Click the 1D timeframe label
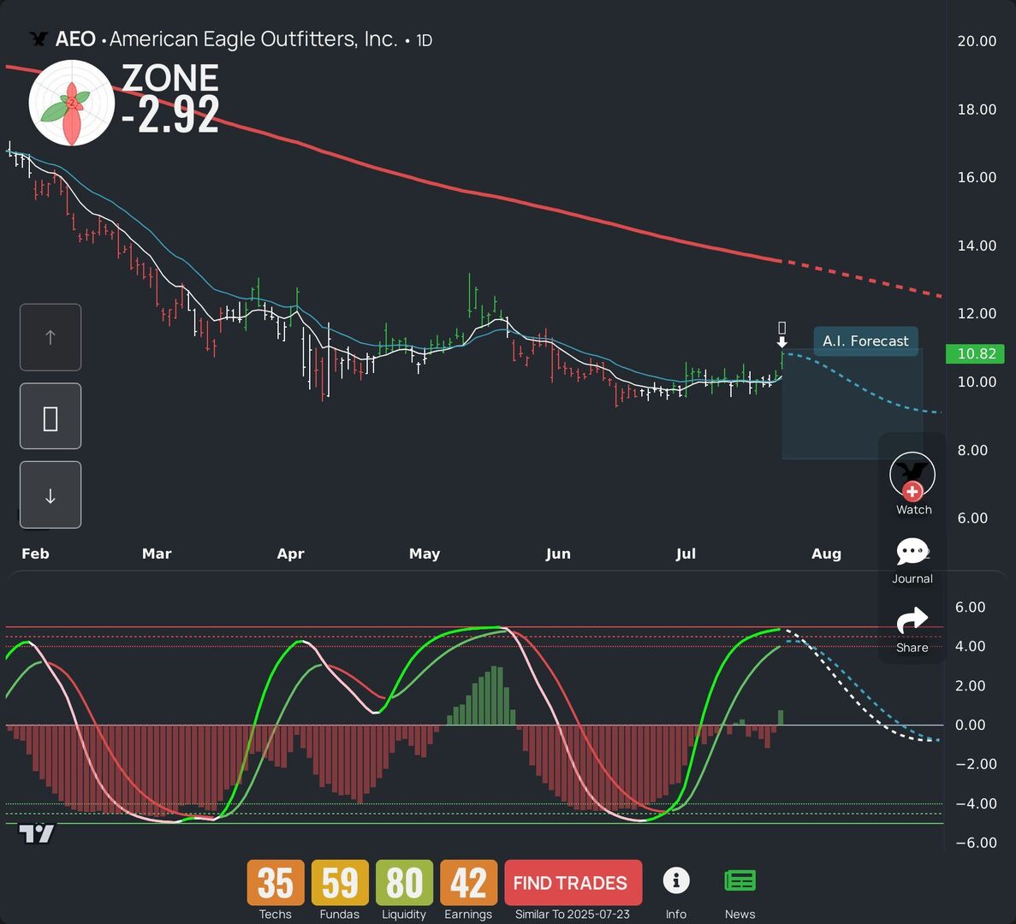The width and height of the screenshot is (1016, 924). click(x=424, y=41)
